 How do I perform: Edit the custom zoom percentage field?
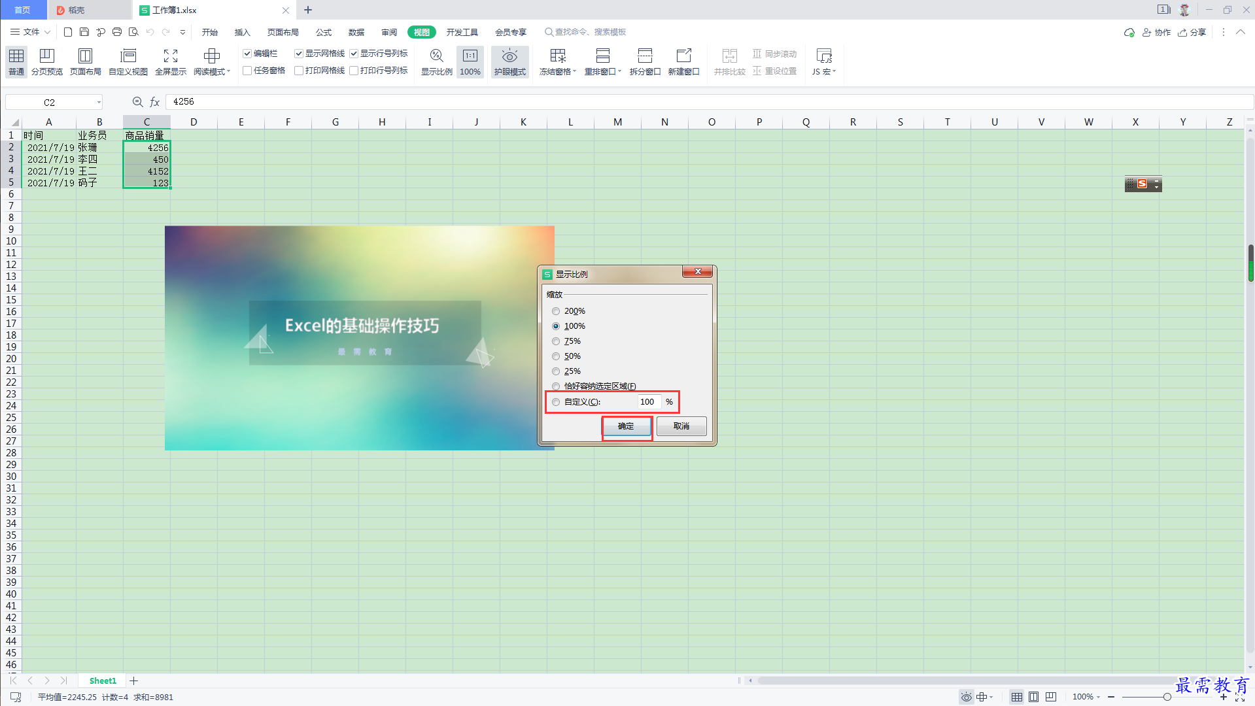point(649,402)
